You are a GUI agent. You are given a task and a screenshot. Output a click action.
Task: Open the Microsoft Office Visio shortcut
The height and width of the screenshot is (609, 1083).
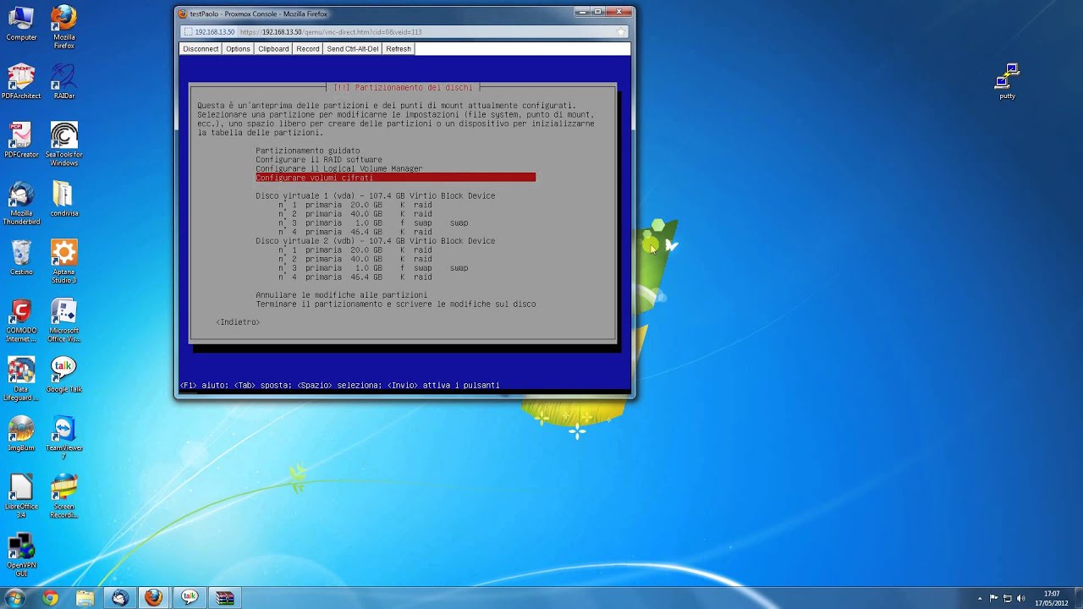pyautogui.click(x=64, y=321)
